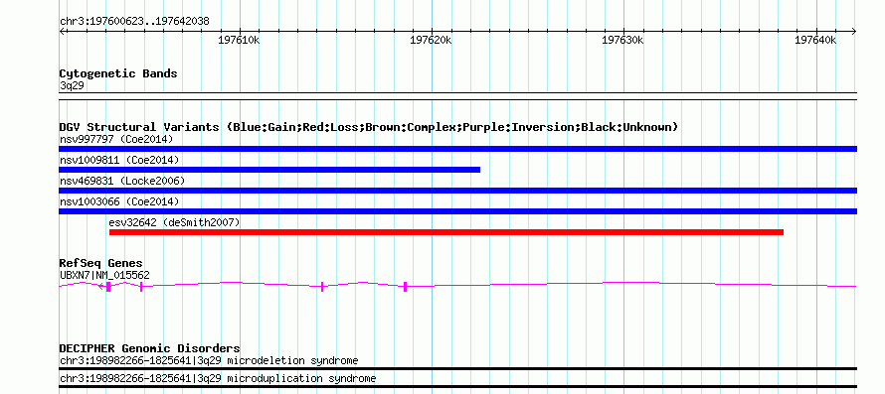The image size is (885, 394).
Task: Click the DGV Structural Variants track title
Action: [369, 127]
